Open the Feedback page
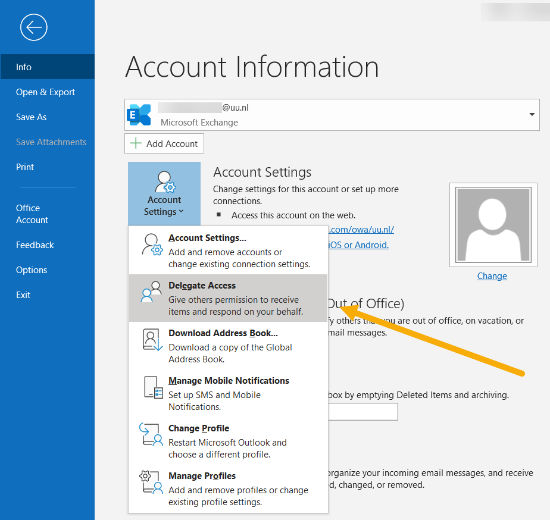Screen dimensions: 550x520 [x=48, y=245]
